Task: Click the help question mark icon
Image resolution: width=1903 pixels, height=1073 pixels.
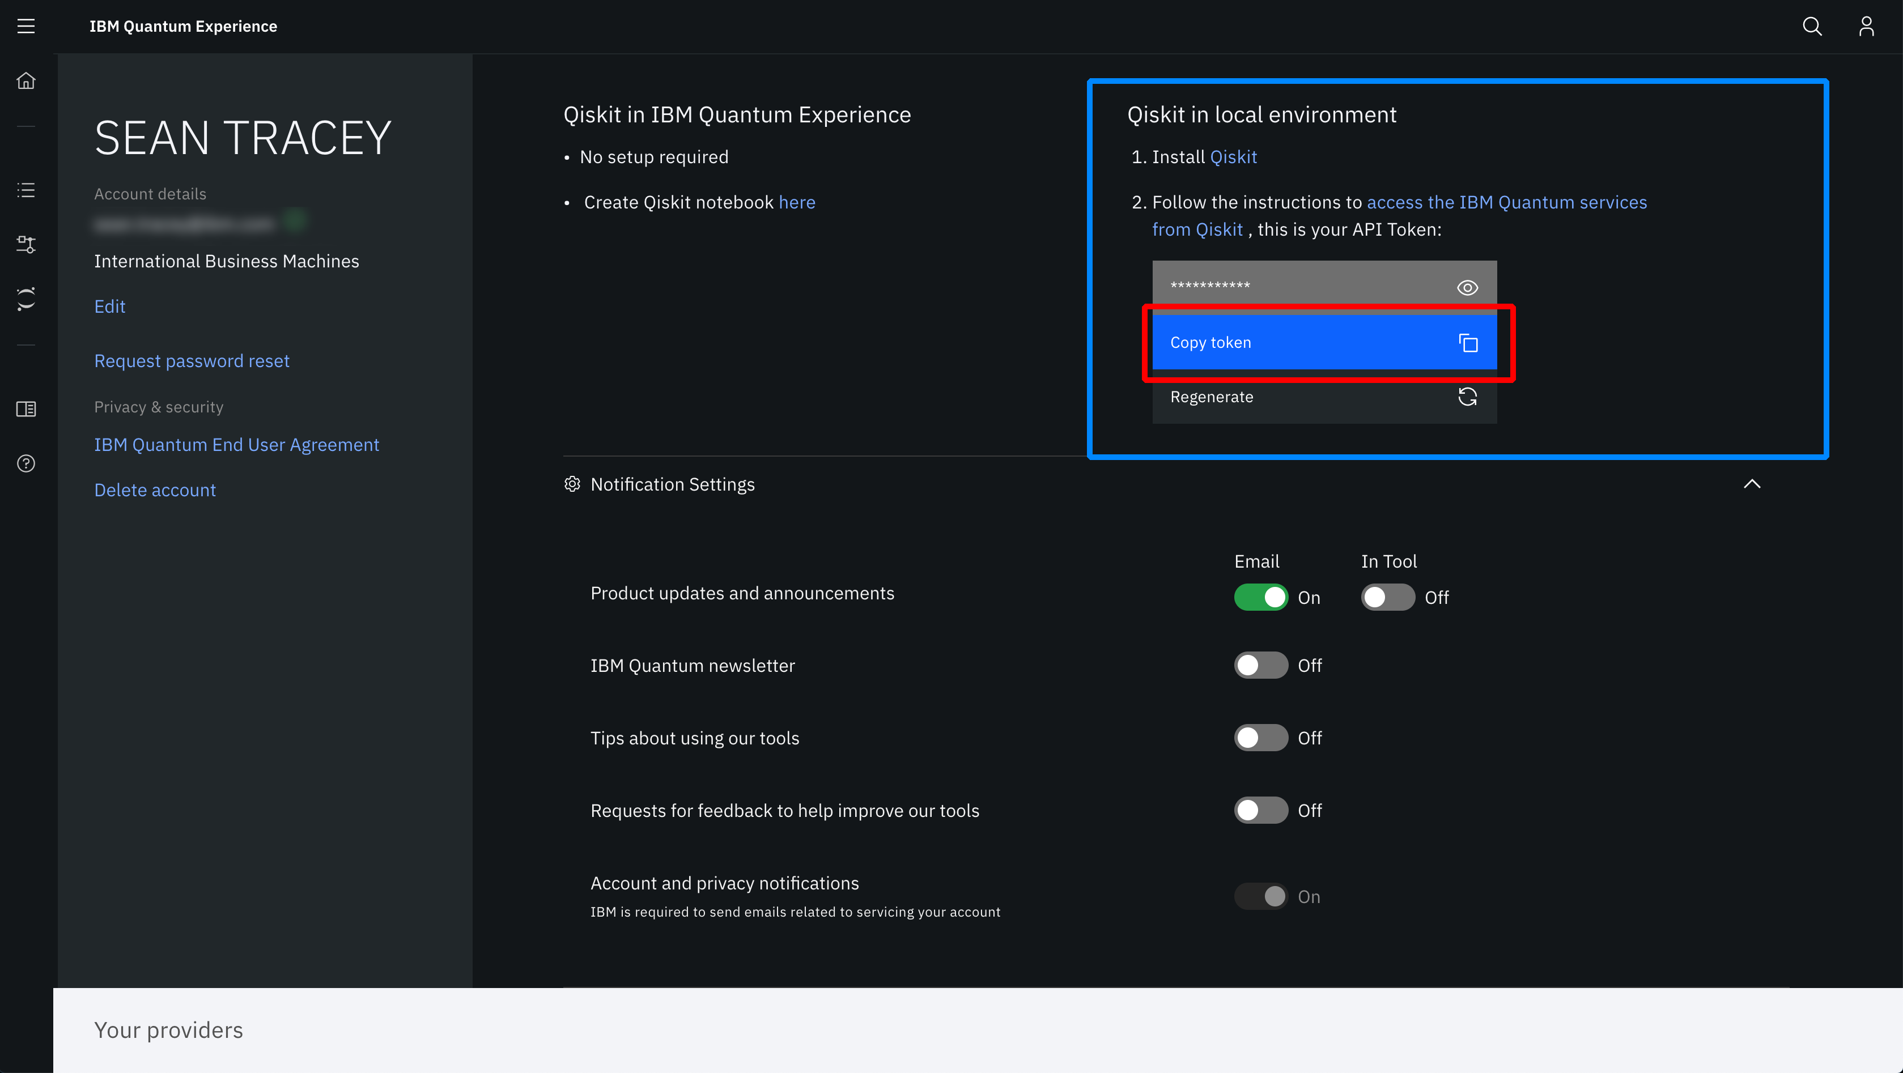Action: tap(26, 463)
